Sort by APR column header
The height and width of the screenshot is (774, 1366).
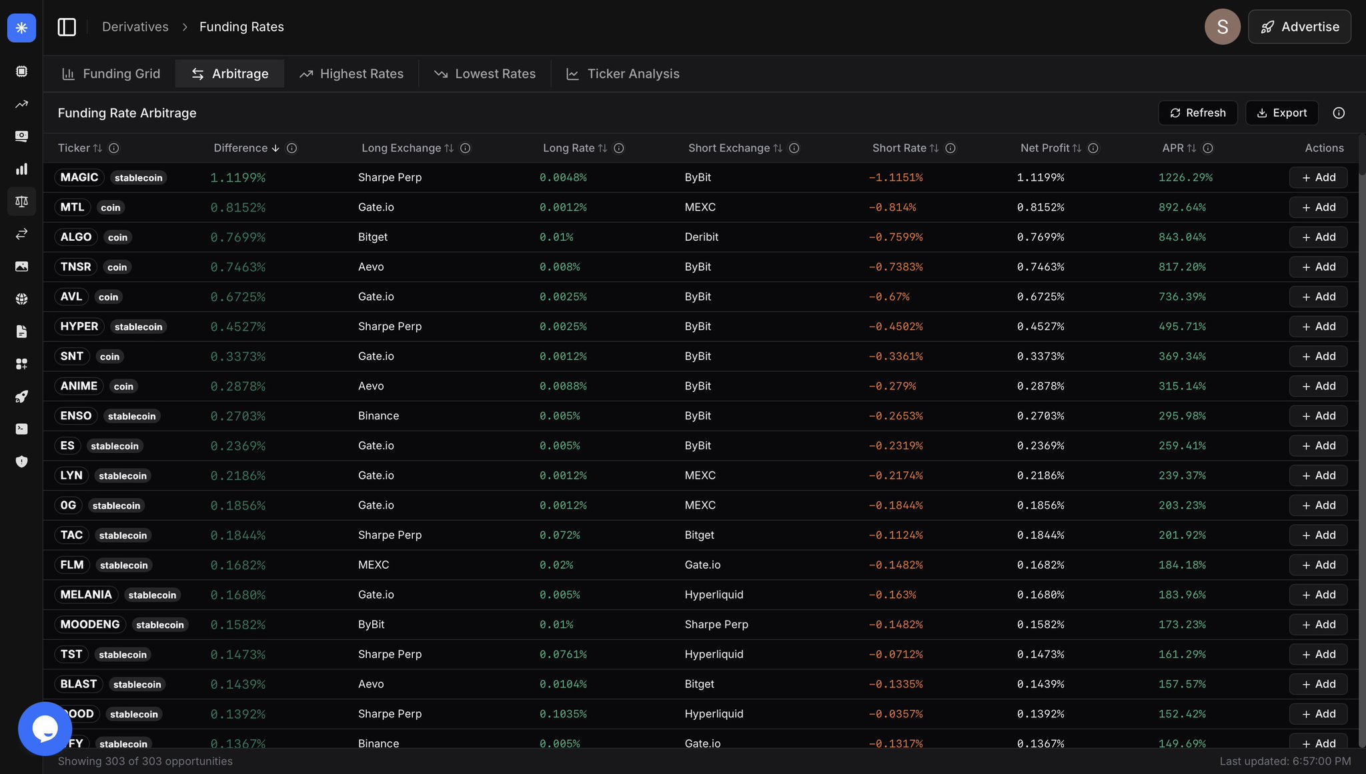[x=1179, y=148]
